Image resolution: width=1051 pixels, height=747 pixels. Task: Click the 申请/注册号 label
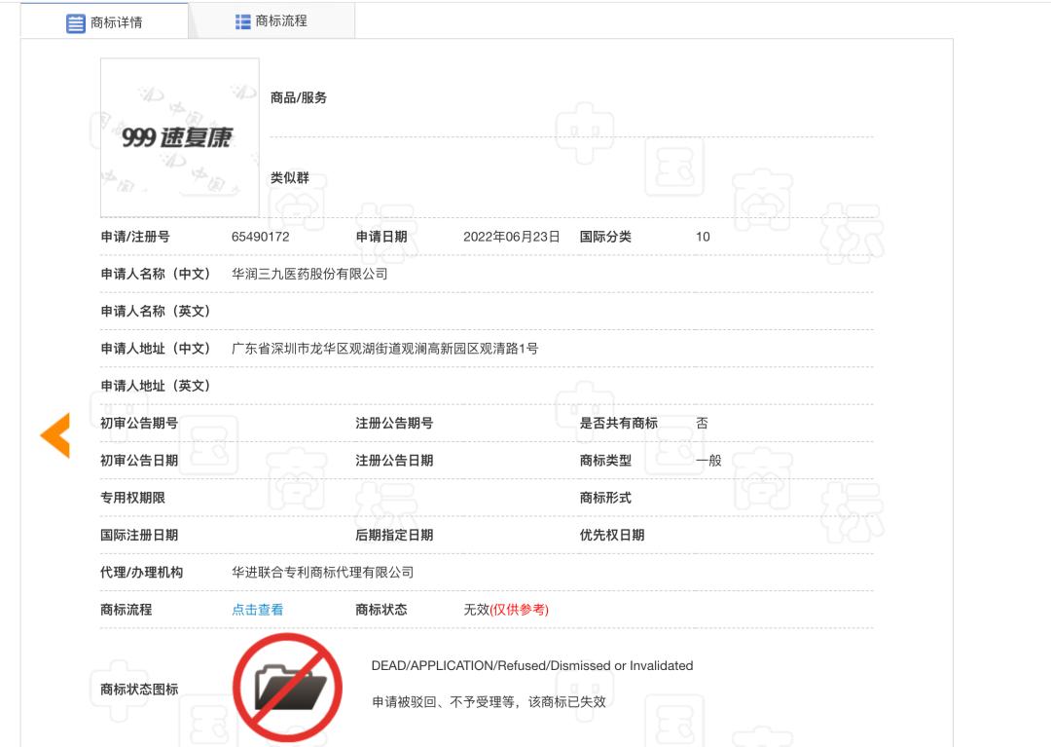[x=135, y=237]
